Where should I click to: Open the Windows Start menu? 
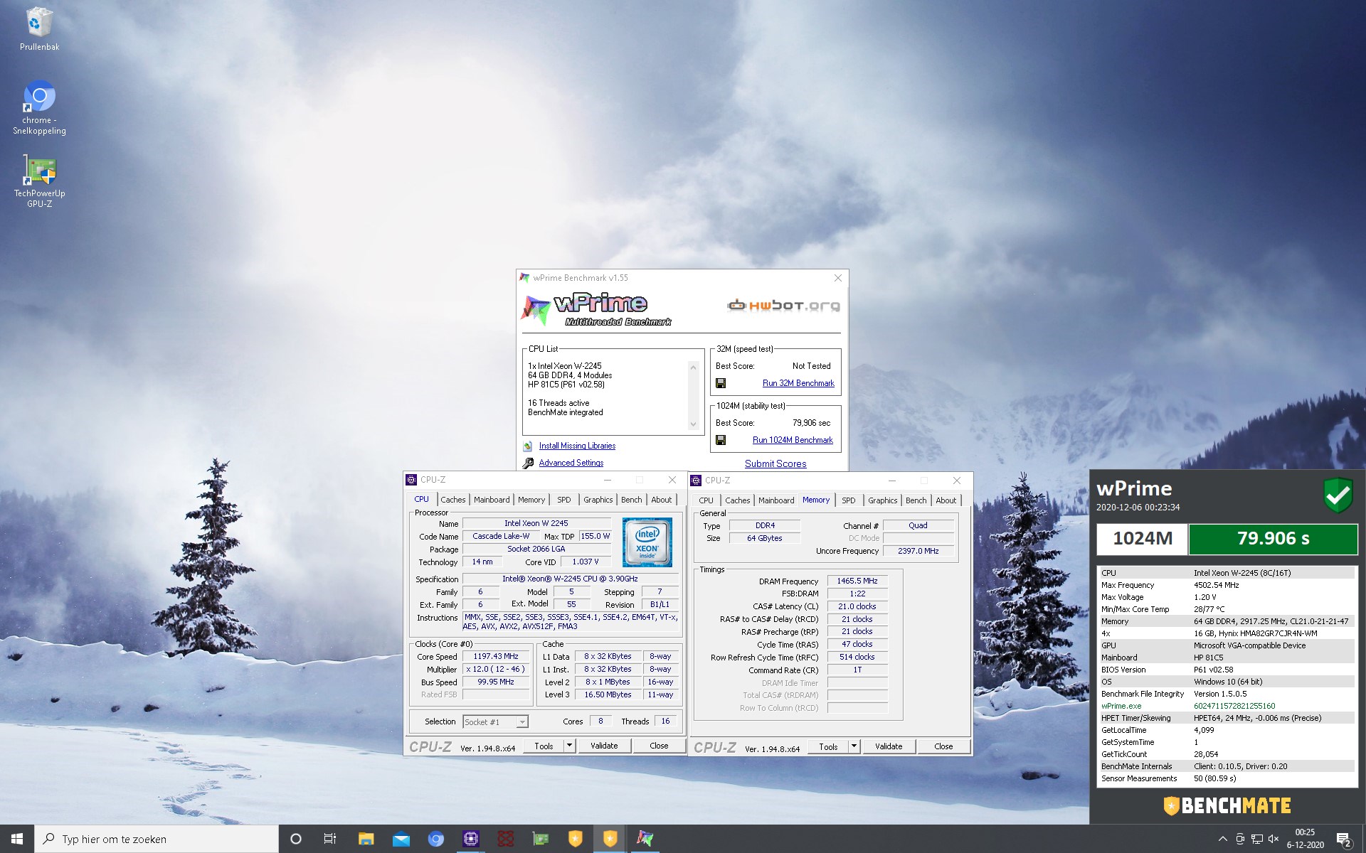point(17,839)
